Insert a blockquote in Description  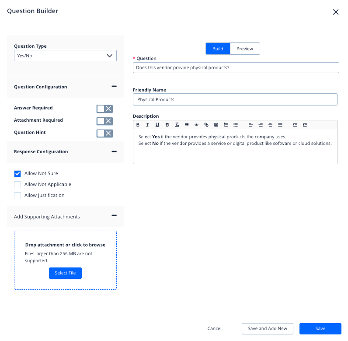point(187,125)
